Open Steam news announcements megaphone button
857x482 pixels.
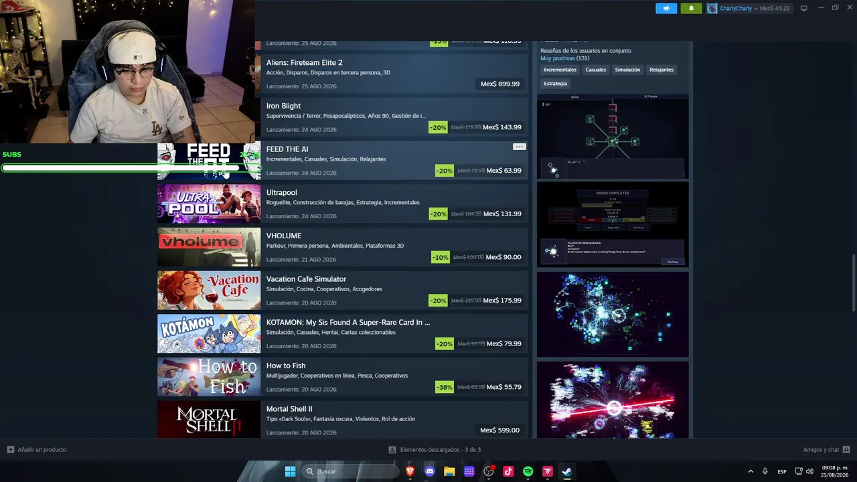click(666, 8)
